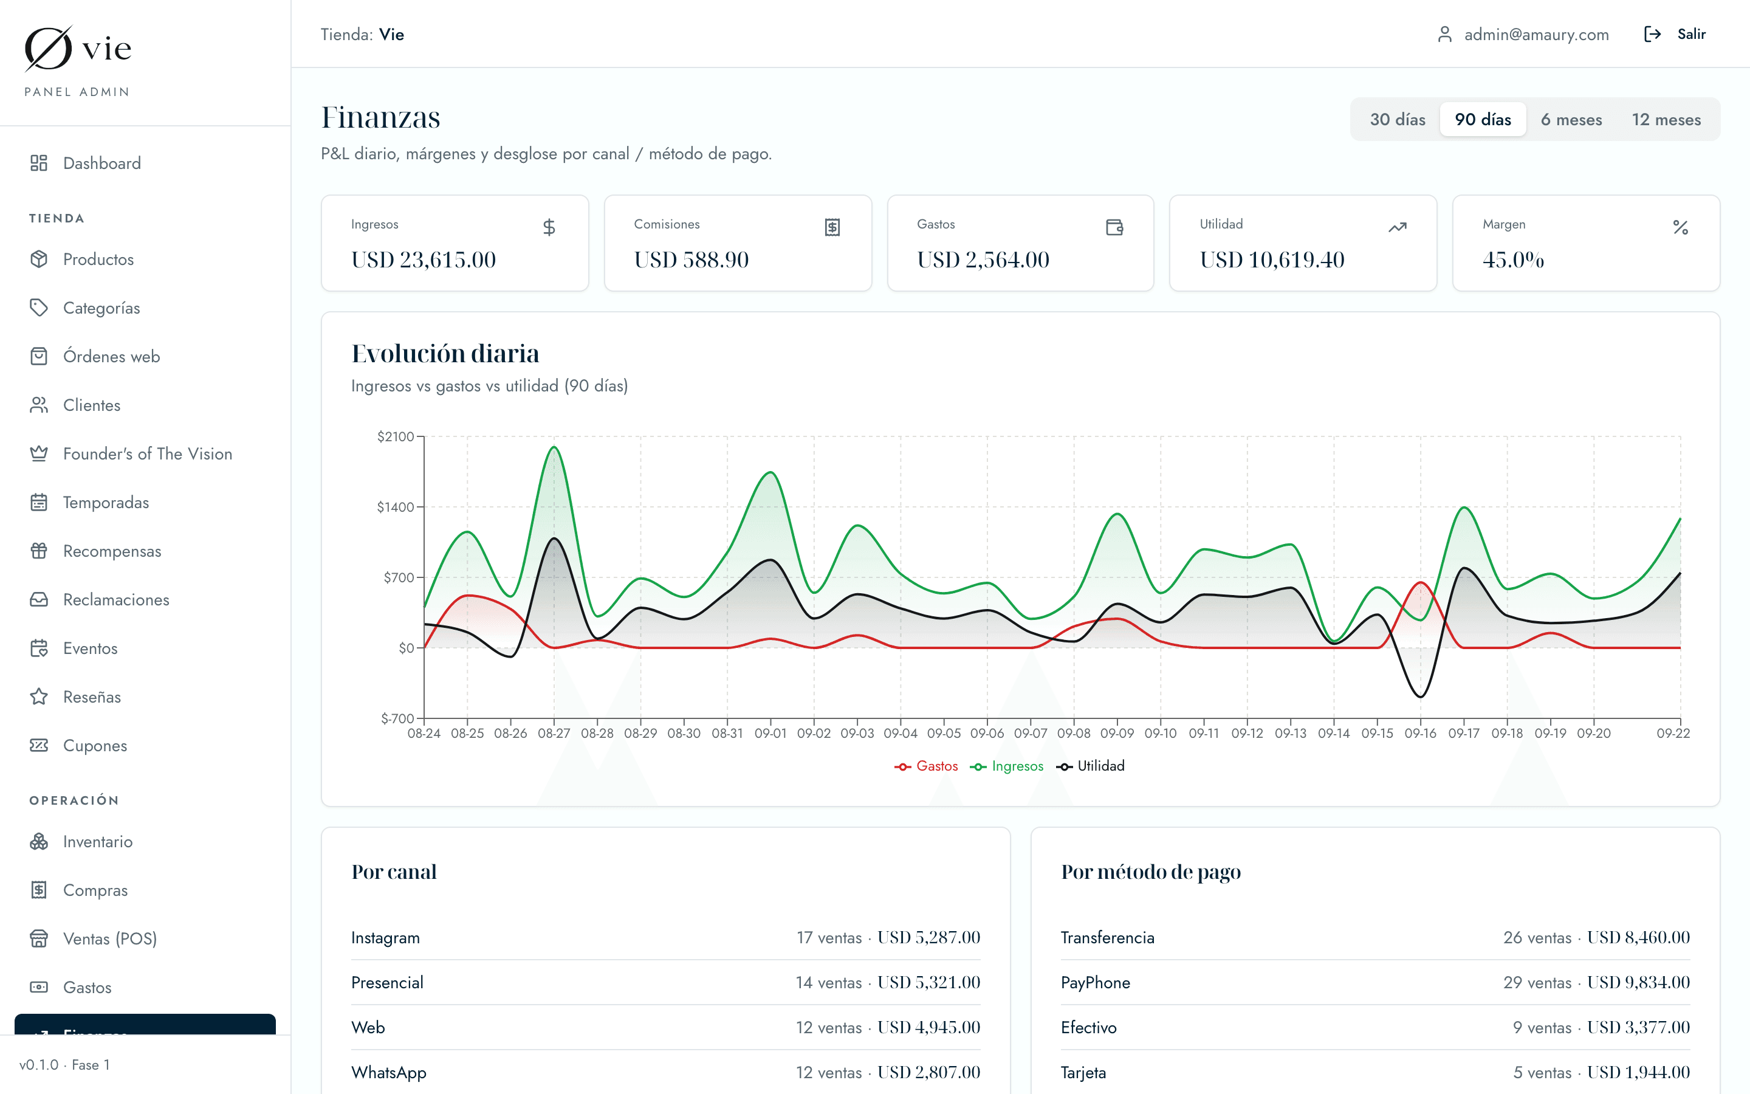Click the user profile icon

point(1445,34)
